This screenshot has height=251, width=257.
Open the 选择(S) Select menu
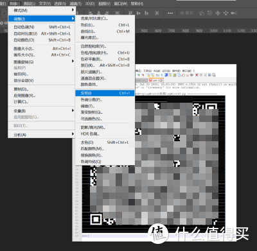60,4
